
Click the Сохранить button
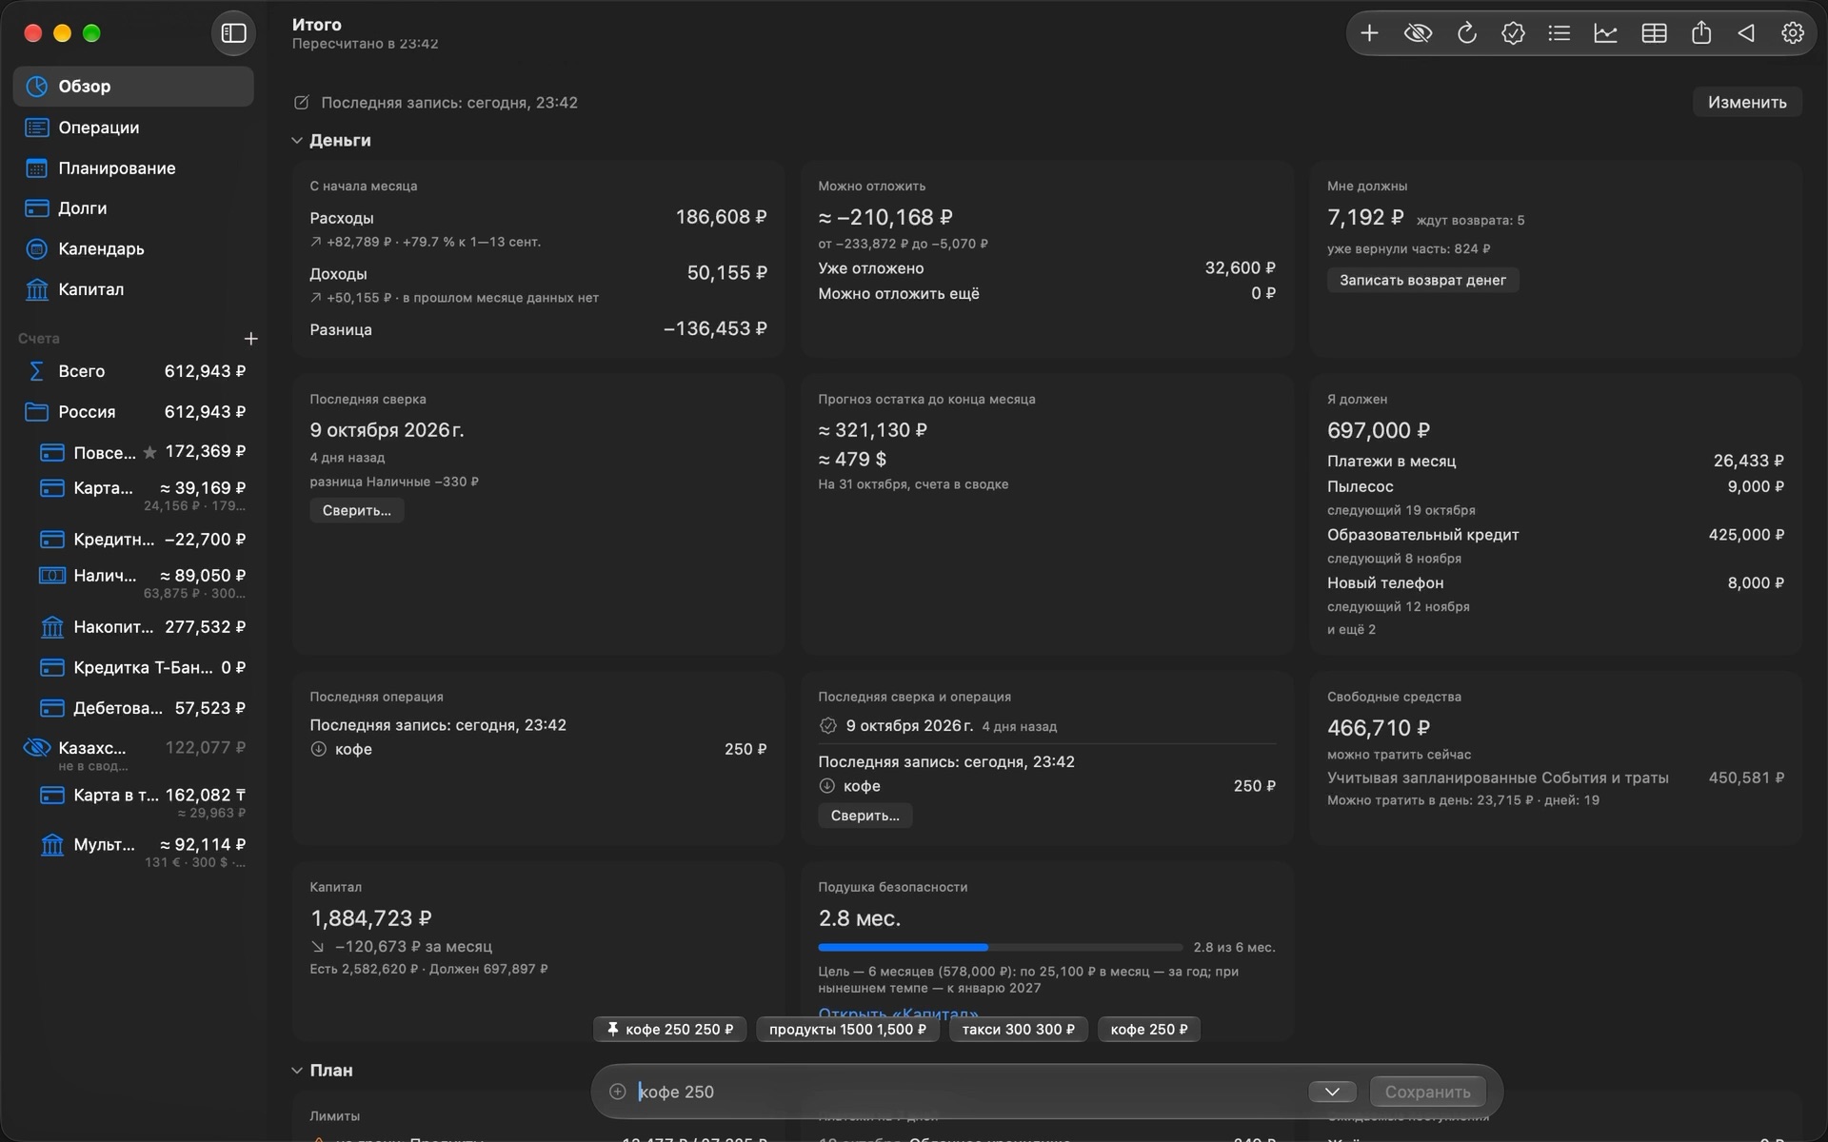1427,1092
